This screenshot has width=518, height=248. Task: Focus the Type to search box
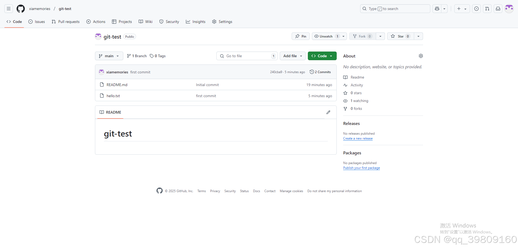coord(395,9)
